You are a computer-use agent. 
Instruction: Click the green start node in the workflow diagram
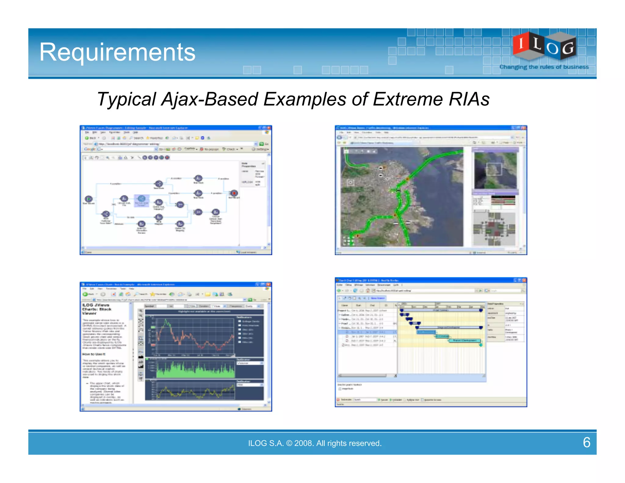tap(89, 199)
